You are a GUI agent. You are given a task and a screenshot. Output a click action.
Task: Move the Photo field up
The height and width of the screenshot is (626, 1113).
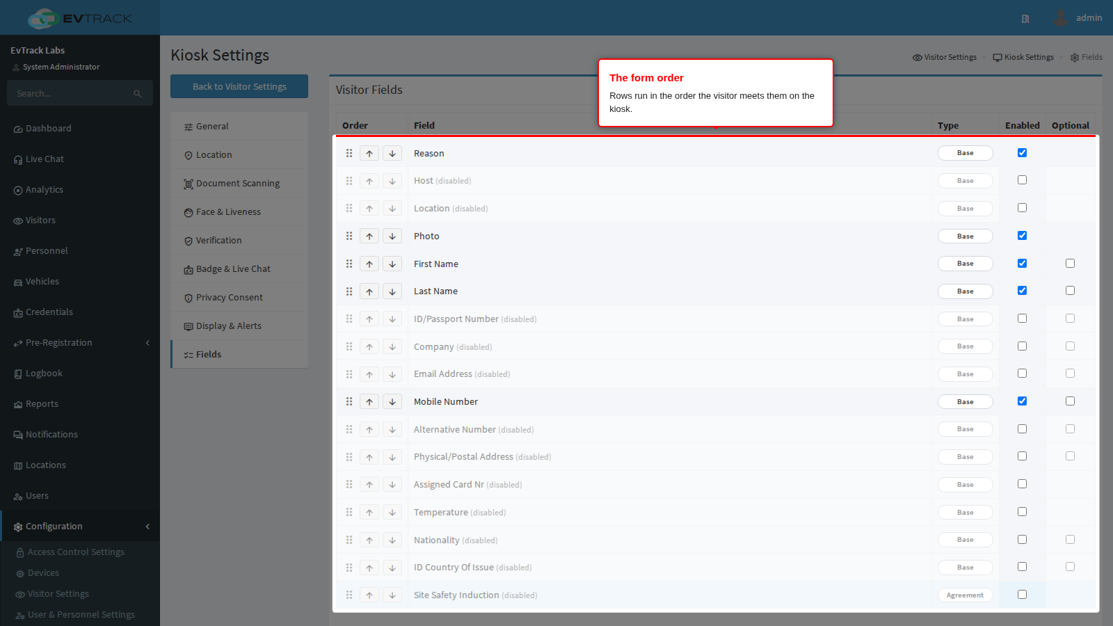[369, 236]
